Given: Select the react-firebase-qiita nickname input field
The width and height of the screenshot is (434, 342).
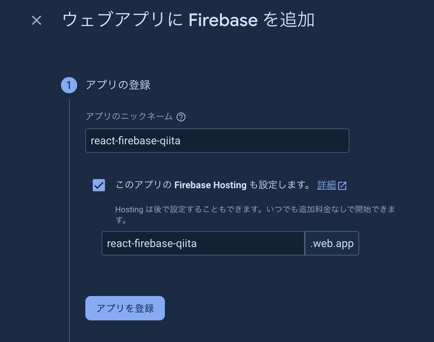Looking at the screenshot, I should [217, 141].
